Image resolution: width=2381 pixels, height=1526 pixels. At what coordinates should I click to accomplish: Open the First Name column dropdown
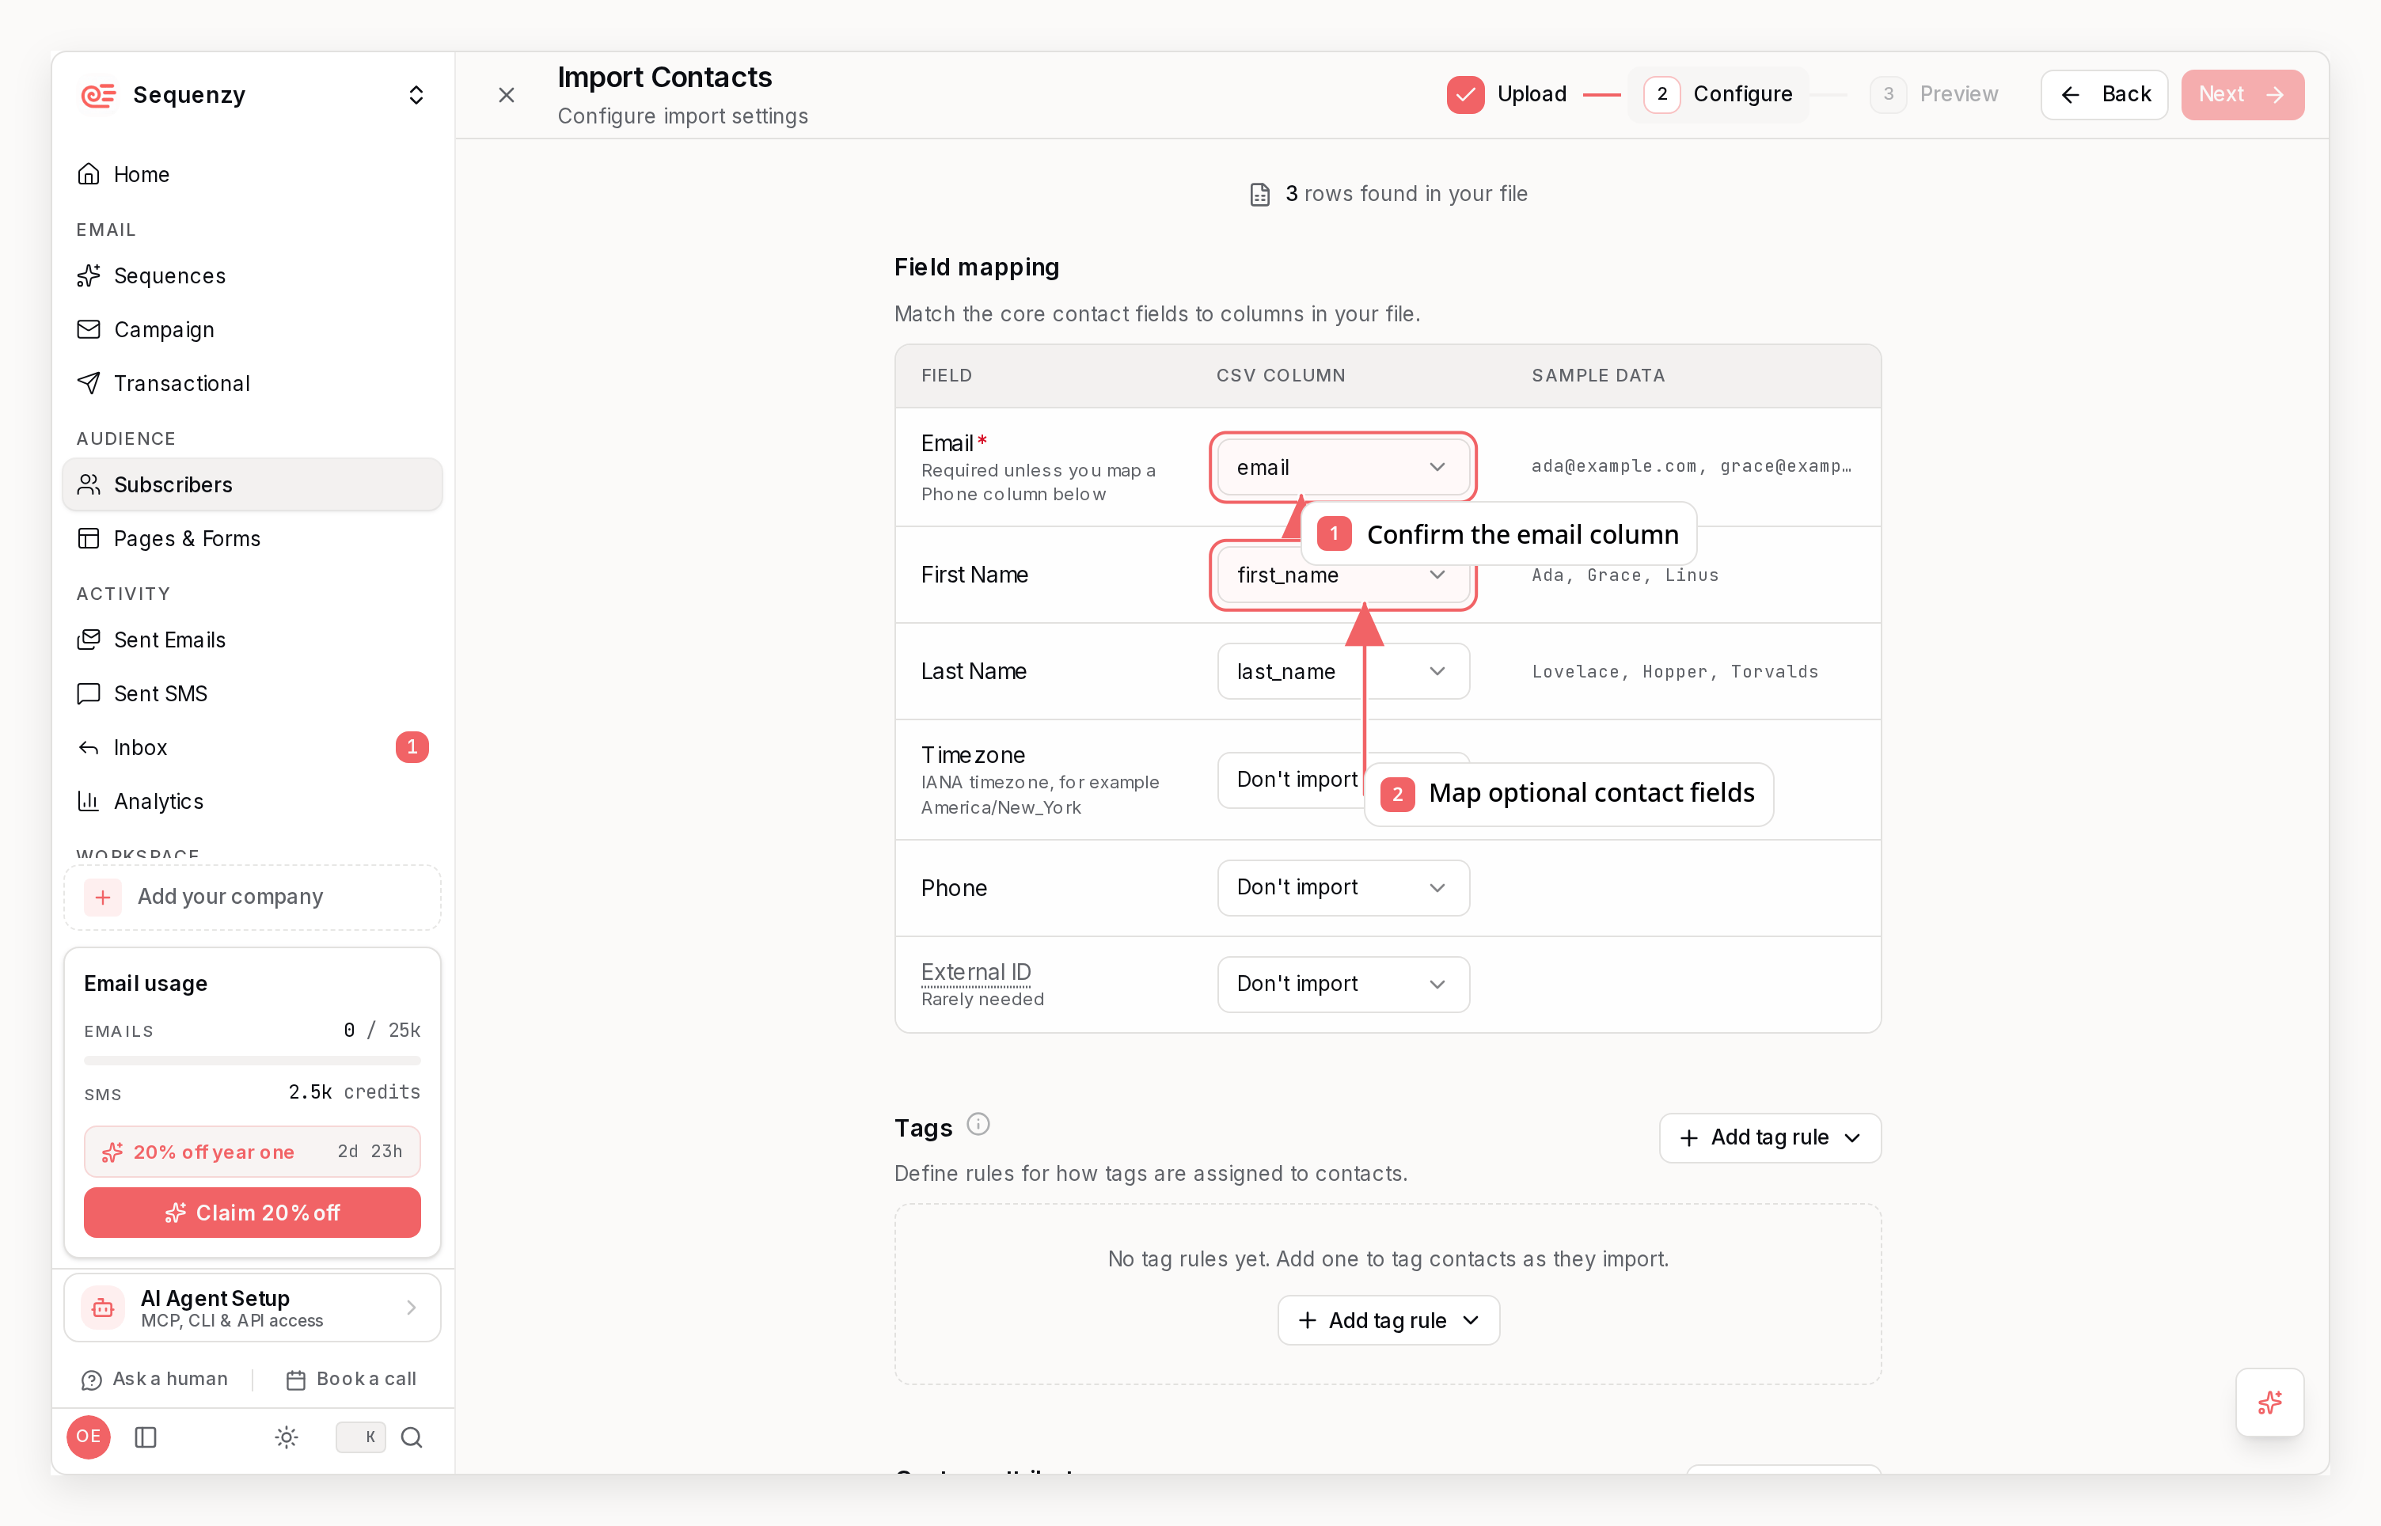tap(1342, 575)
